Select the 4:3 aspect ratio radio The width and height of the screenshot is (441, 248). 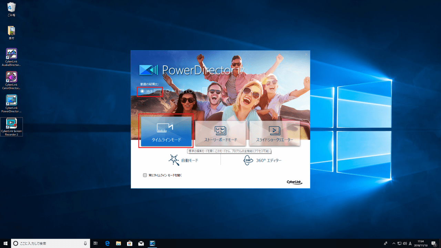coord(168,91)
